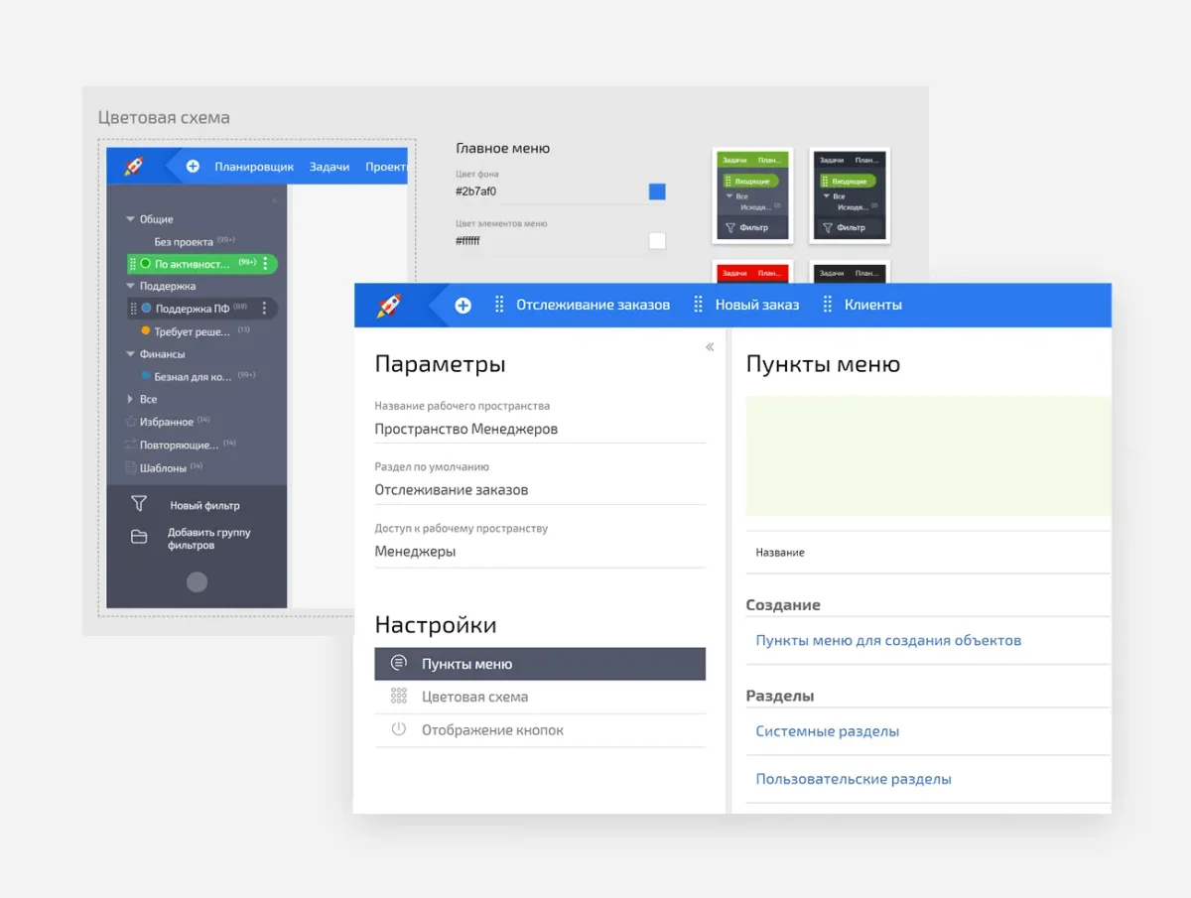This screenshot has height=898, width=1191.
Task: Collapse the Параметры panel with double chevron
Action: 710,347
